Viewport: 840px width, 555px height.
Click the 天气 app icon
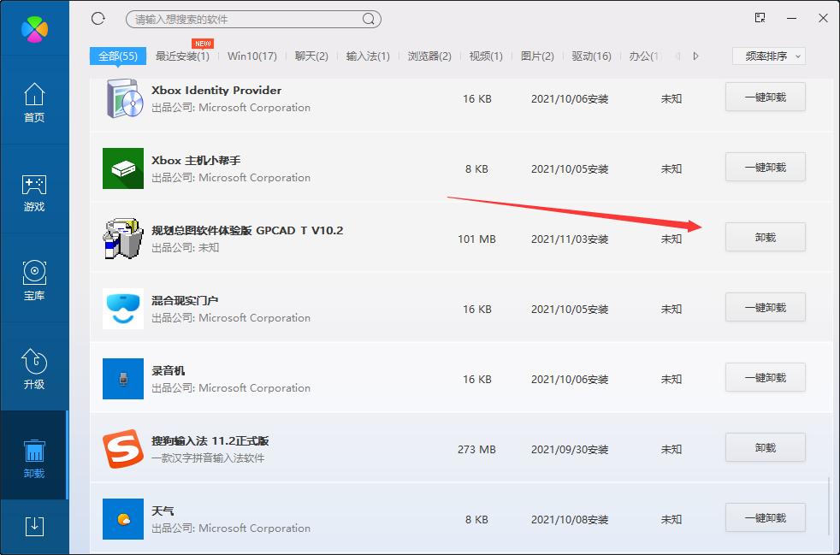pyautogui.click(x=123, y=520)
